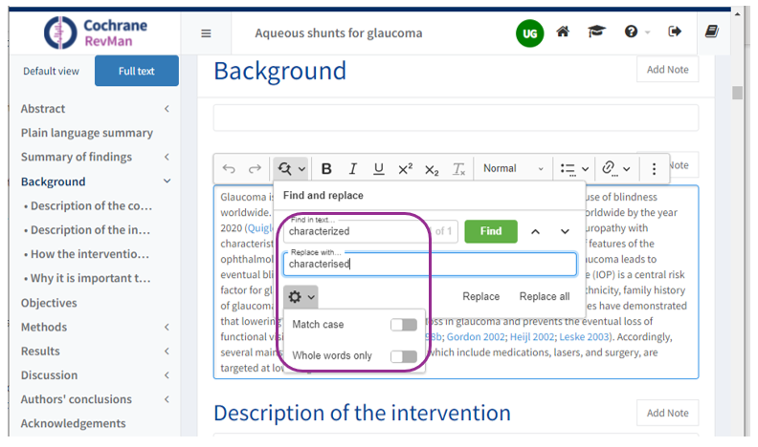Open the hamburger menu
Screen dimensions: 758x447
(x=206, y=33)
